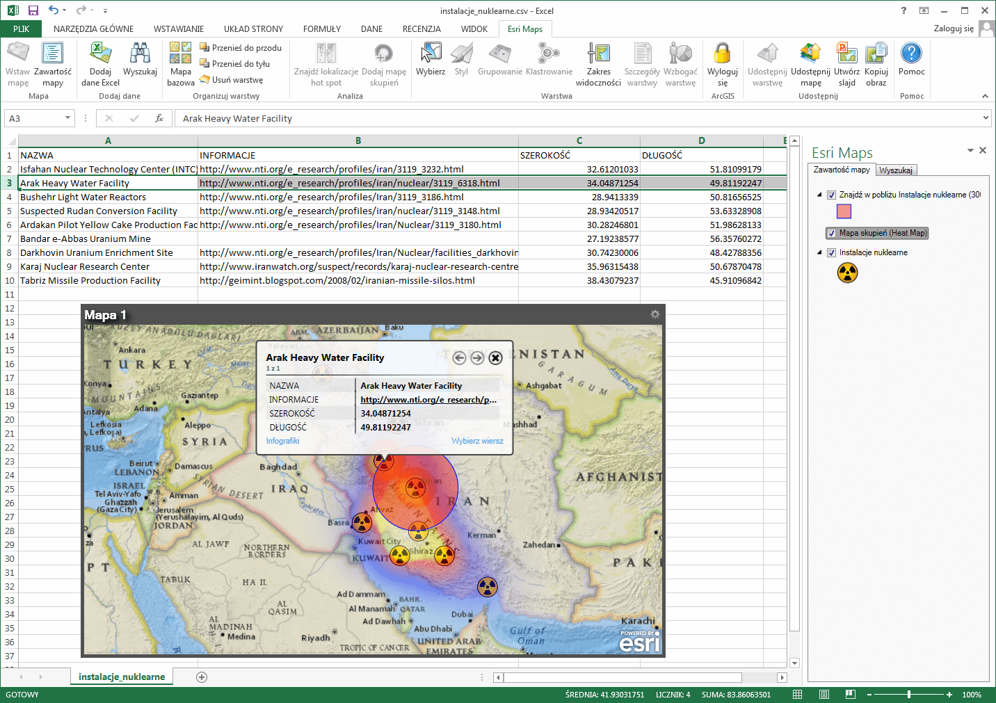The height and width of the screenshot is (703, 996).
Task: Switch to Wyszukaj pane tab
Action: pos(896,170)
